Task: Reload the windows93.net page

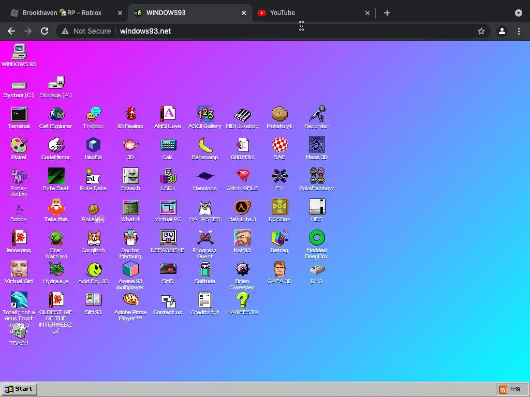Action: [45, 31]
